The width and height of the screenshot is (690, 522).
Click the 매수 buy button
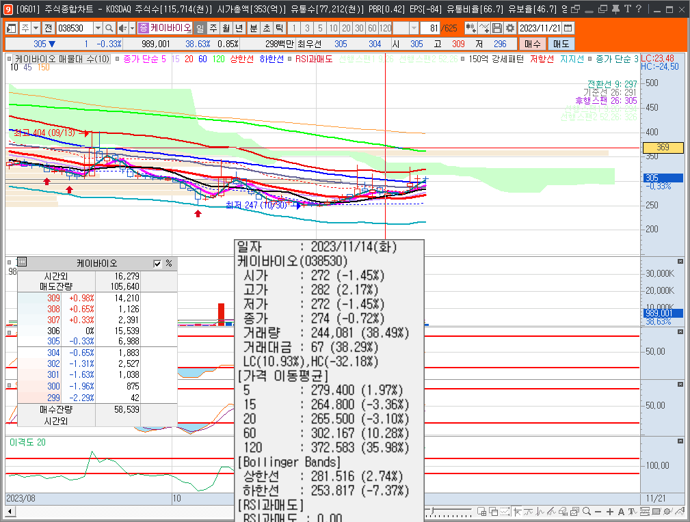tap(533, 44)
